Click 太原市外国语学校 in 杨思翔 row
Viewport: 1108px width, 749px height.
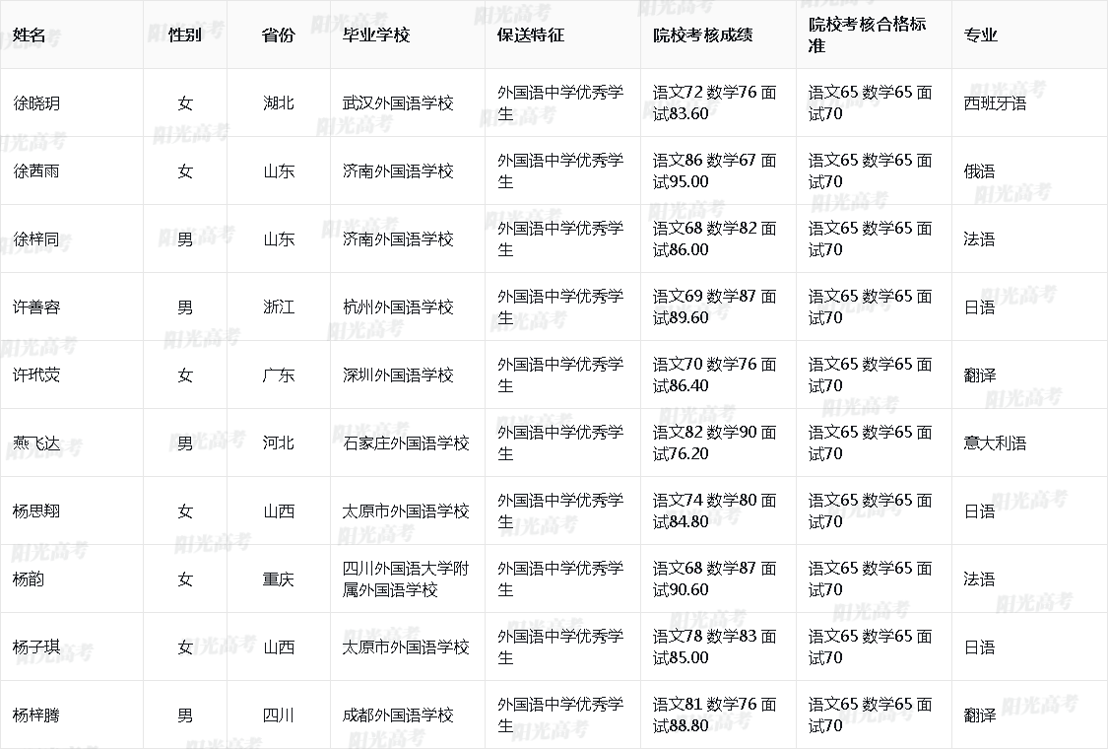406,511
